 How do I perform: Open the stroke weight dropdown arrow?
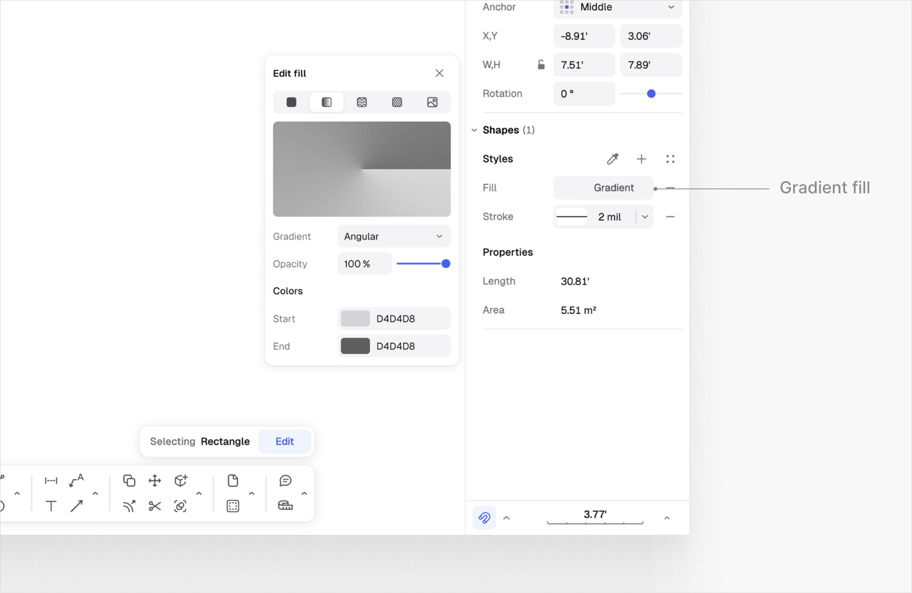645,217
